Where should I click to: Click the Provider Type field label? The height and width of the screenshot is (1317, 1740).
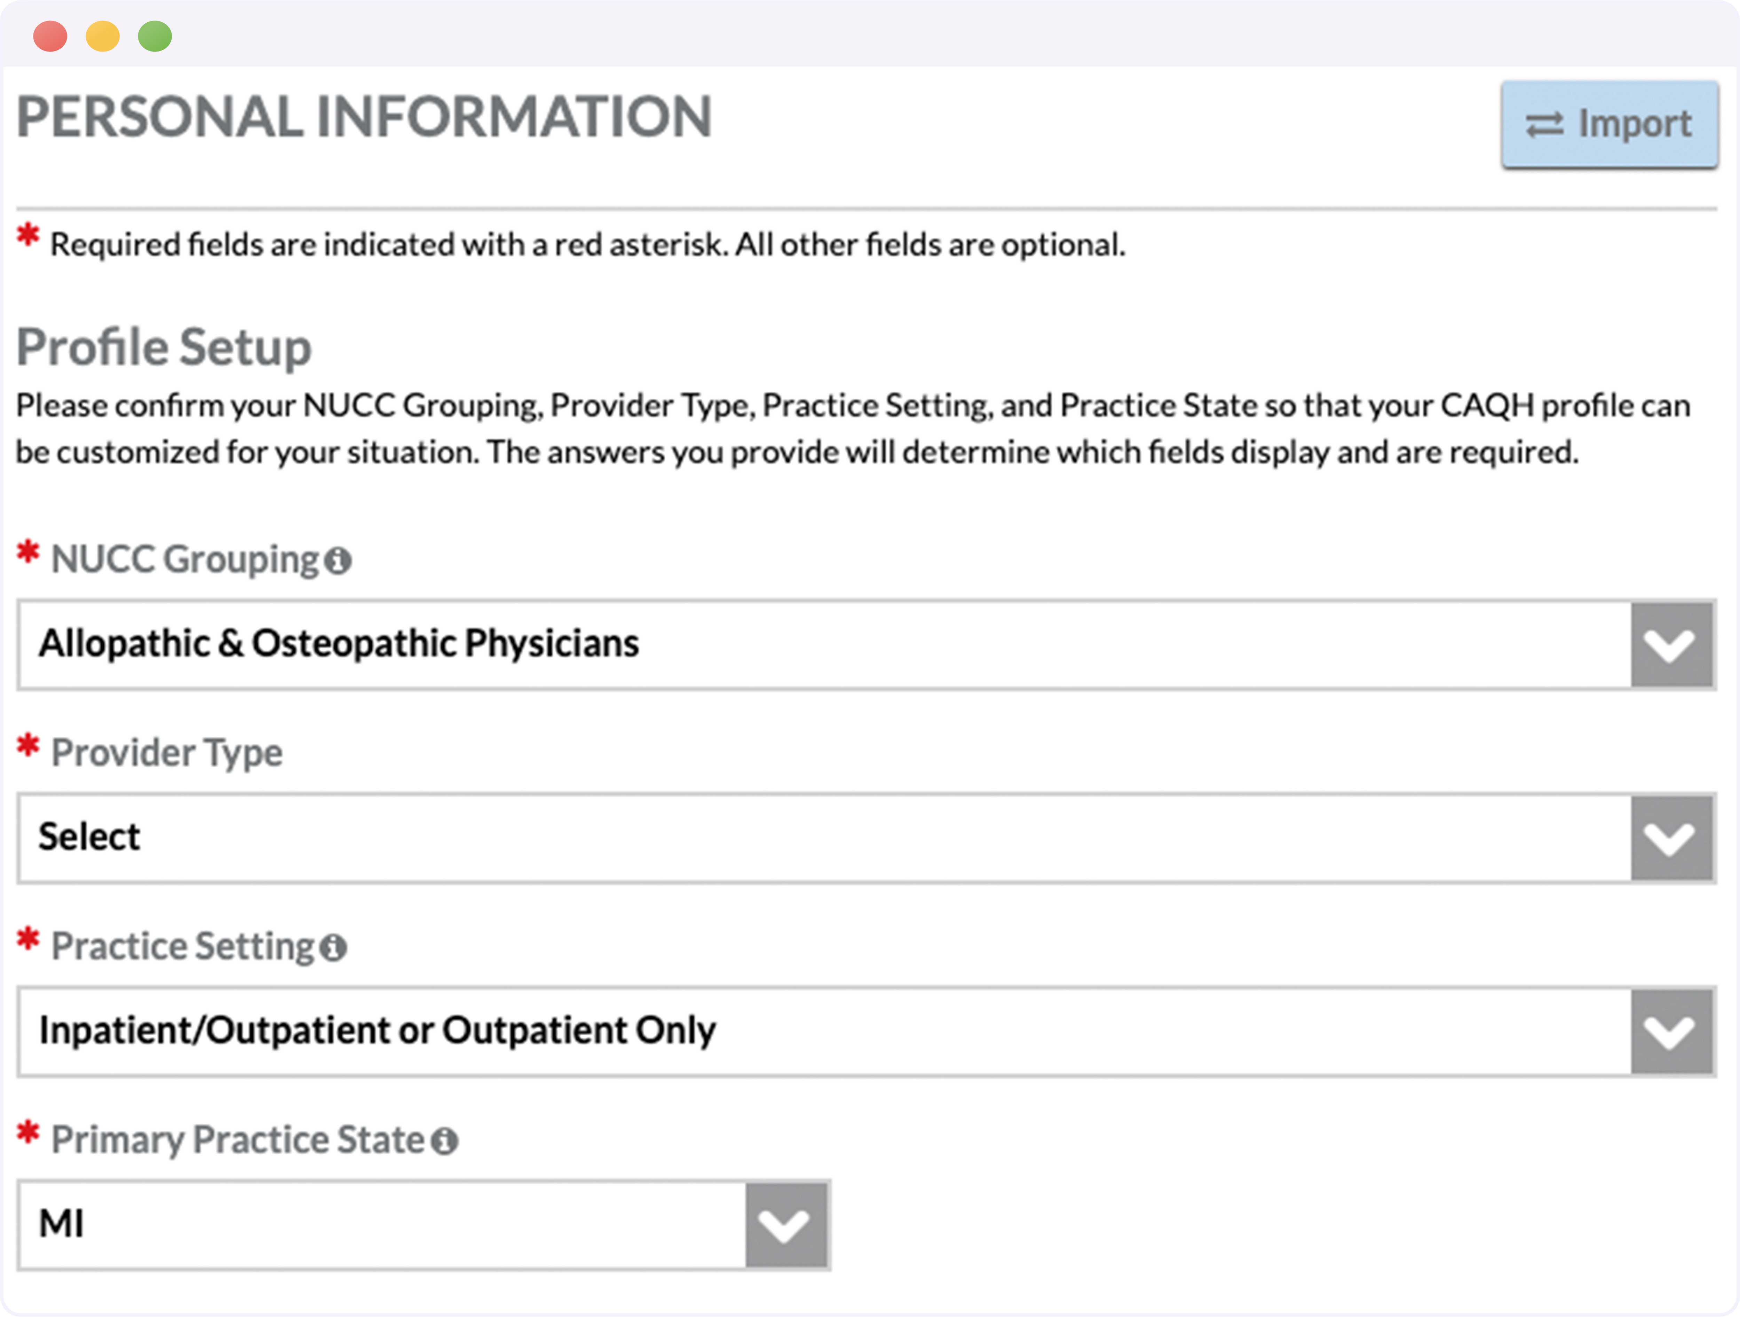click(167, 753)
